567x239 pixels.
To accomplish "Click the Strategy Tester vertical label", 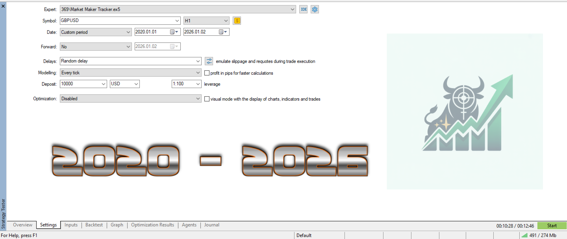I will point(3,214).
